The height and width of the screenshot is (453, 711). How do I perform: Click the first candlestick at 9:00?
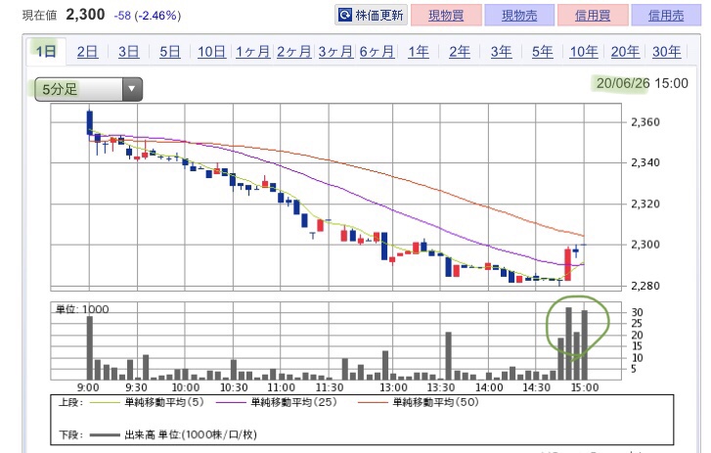(x=90, y=122)
